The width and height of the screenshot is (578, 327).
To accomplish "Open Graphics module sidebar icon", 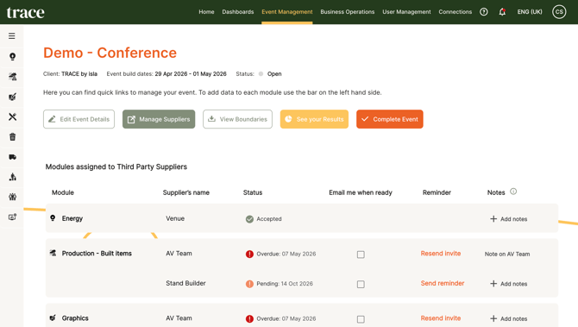I will (x=12, y=97).
